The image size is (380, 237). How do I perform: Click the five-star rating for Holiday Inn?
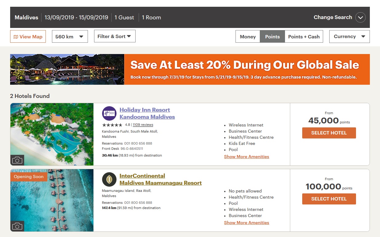tap(112, 125)
